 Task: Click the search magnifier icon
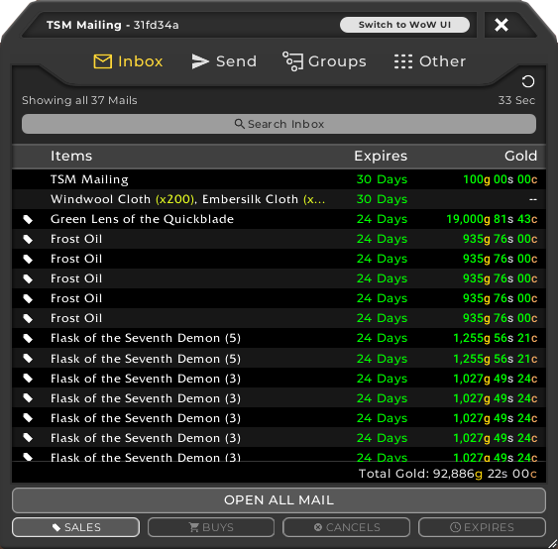click(240, 124)
